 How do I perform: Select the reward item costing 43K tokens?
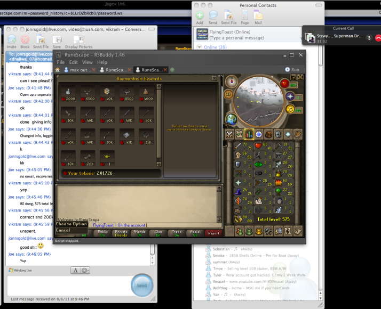(126, 137)
